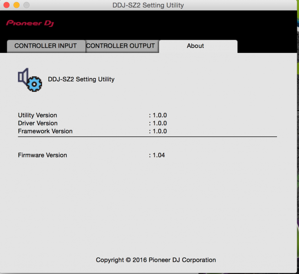The height and width of the screenshot is (274, 299).
Task: Click the Driver Version label
Action: coord(38,123)
